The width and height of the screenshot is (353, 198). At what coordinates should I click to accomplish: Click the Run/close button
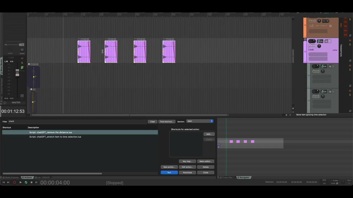click(x=188, y=172)
